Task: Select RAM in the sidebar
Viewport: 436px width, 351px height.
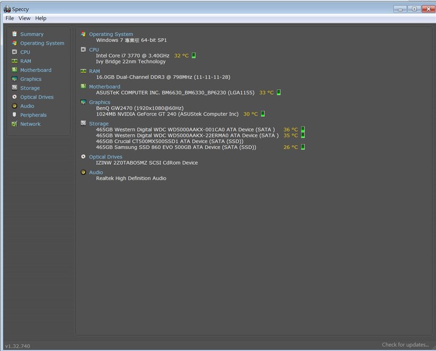Action: [x=25, y=61]
